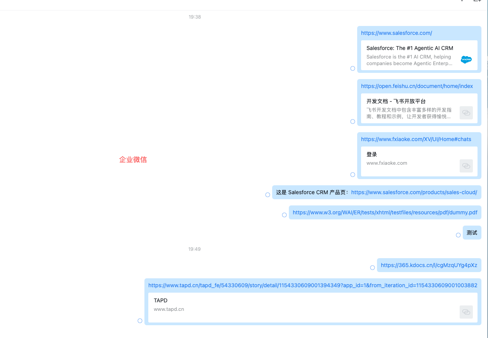The image size is (488, 338).
Task: Click the 19:38 timestamp
Action: point(195,17)
